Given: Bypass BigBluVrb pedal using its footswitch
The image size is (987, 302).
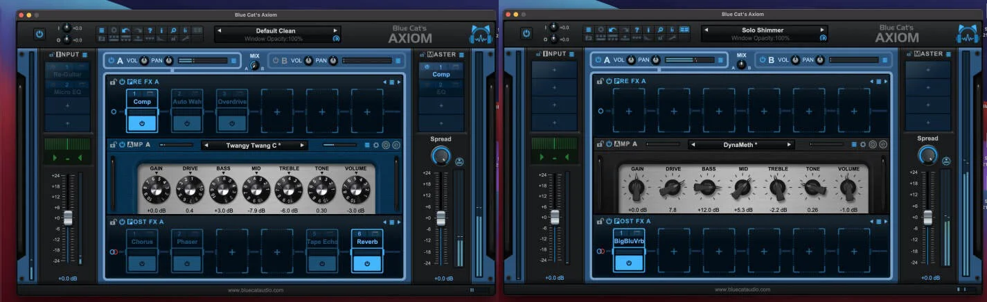Looking at the screenshot, I should tap(629, 263).
